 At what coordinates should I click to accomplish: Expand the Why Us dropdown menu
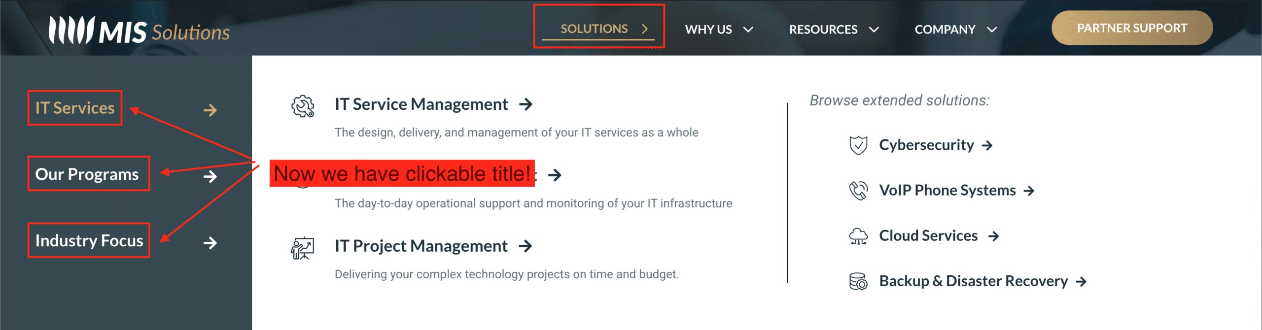(x=719, y=30)
